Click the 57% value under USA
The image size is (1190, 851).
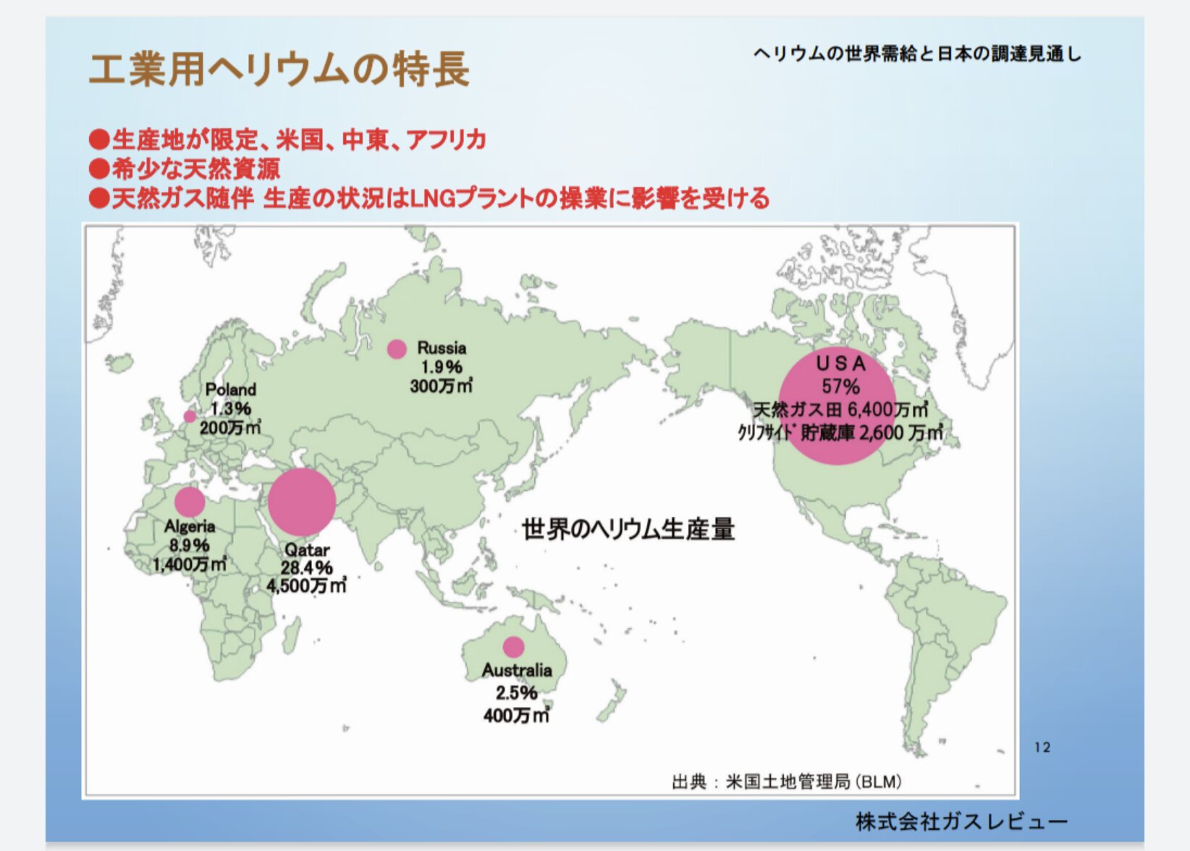click(841, 386)
